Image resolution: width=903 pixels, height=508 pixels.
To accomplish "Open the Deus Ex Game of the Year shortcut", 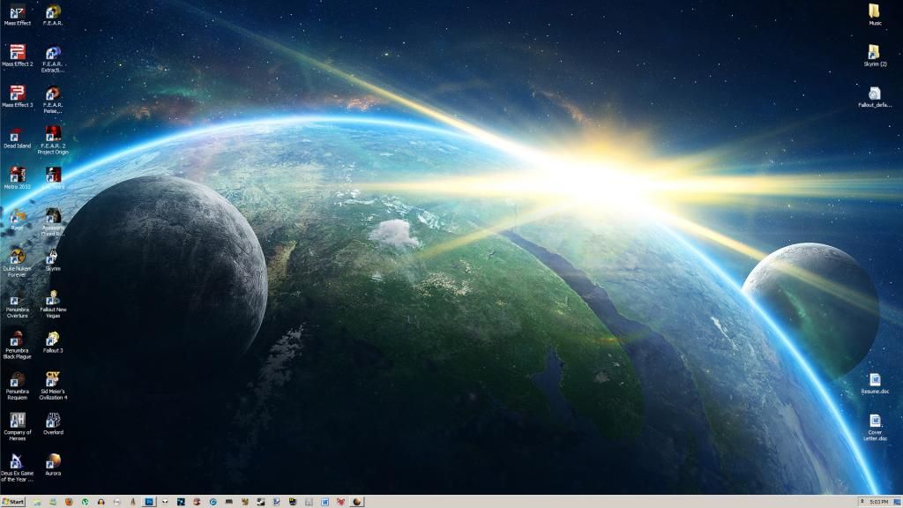I will [17, 460].
